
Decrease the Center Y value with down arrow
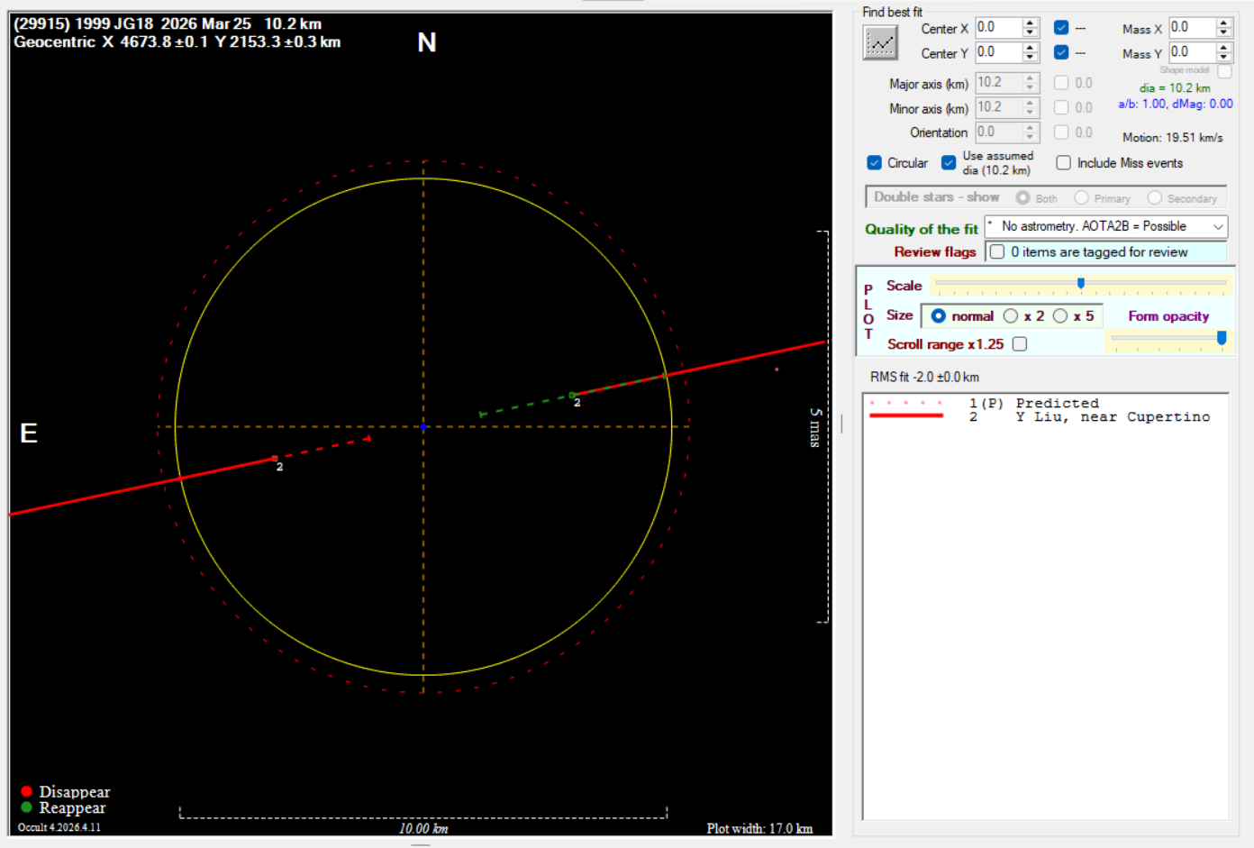pyautogui.click(x=1031, y=58)
